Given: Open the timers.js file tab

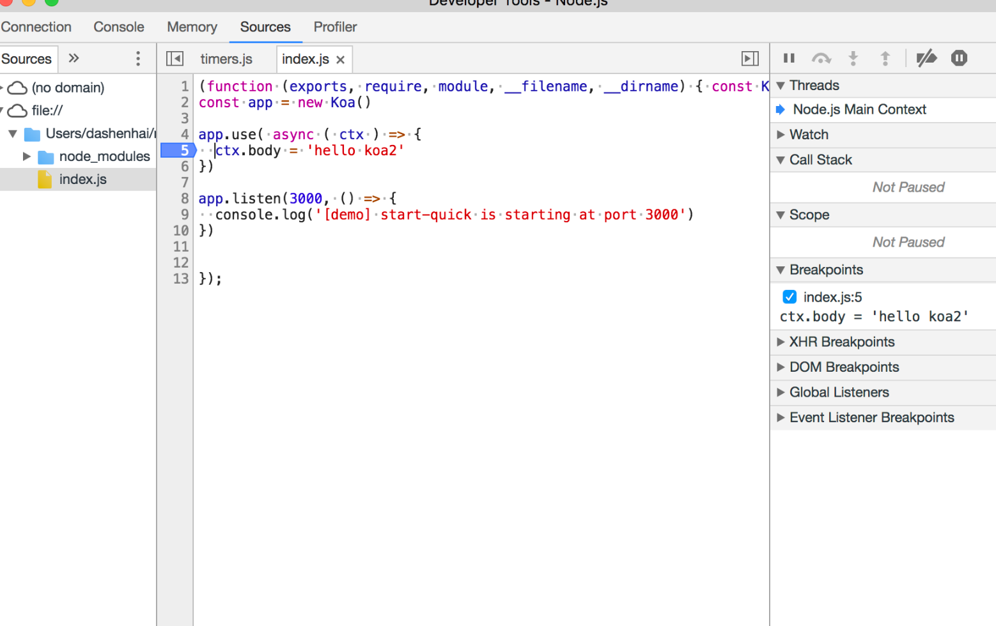Looking at the screenshot, I should pos(226,59).
